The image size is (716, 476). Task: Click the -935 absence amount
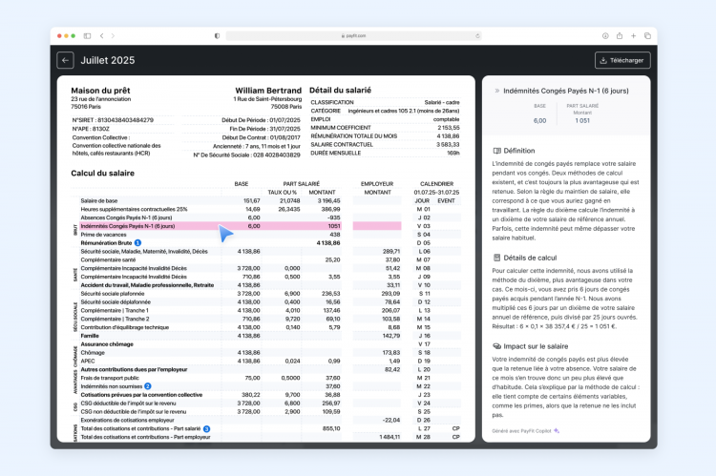click(x=334, y=217)
